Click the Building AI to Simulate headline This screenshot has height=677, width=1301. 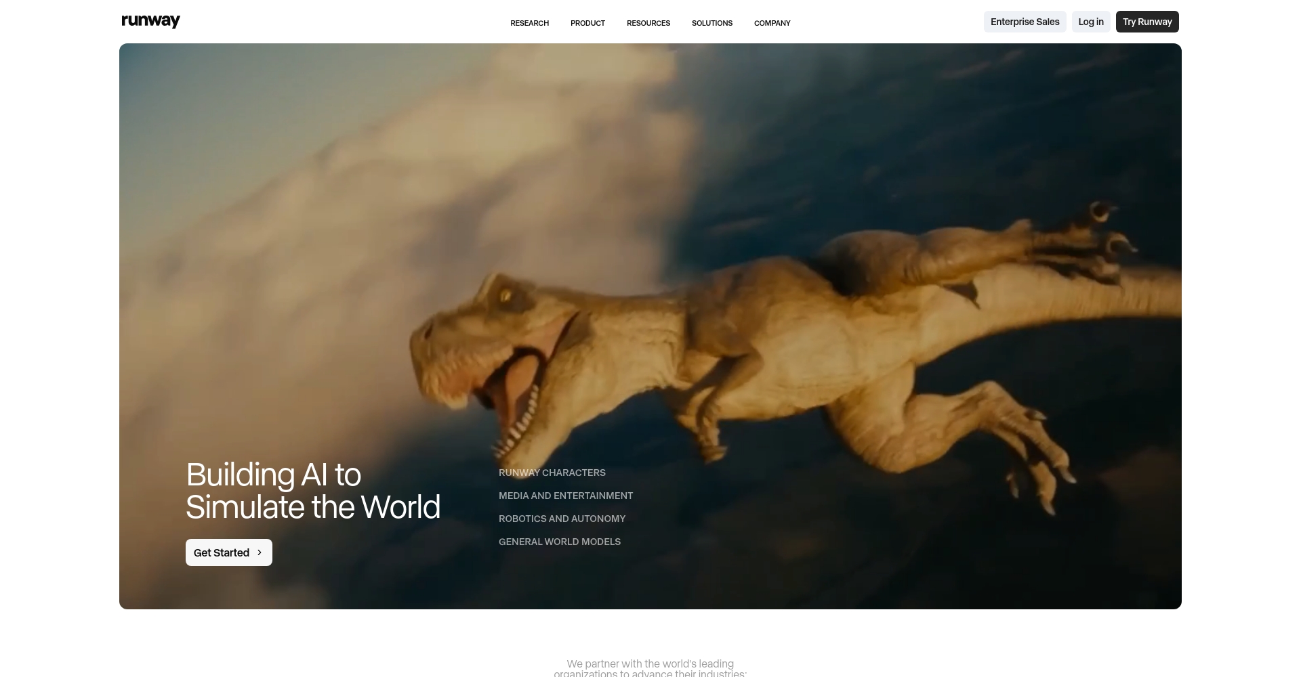point(312,491)
